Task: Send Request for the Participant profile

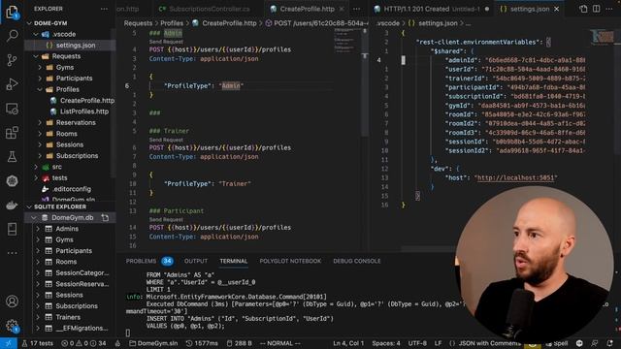Action: click(x=166, y=220)
